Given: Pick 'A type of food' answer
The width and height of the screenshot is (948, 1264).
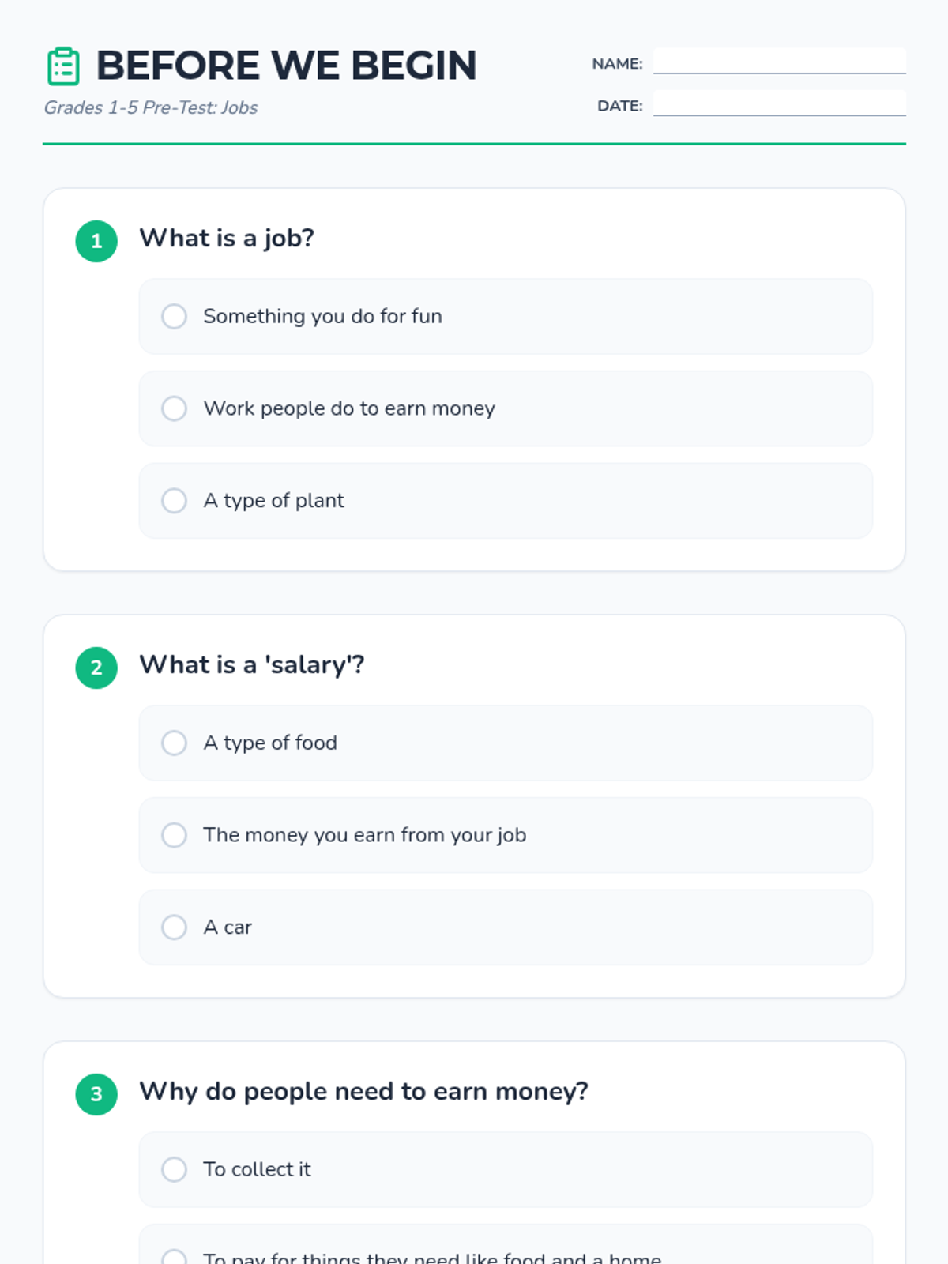Looking at the screenshot, I should coord(175,743).
